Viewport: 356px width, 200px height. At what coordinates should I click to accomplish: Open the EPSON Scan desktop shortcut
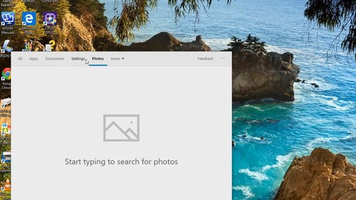(6, 48)
